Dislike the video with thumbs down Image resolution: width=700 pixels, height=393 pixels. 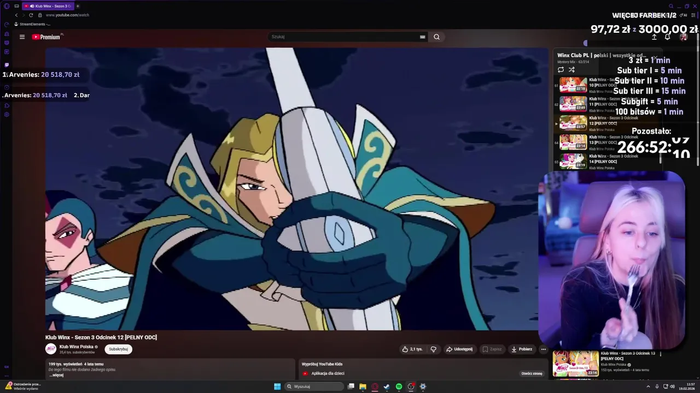tap(433, 349)
